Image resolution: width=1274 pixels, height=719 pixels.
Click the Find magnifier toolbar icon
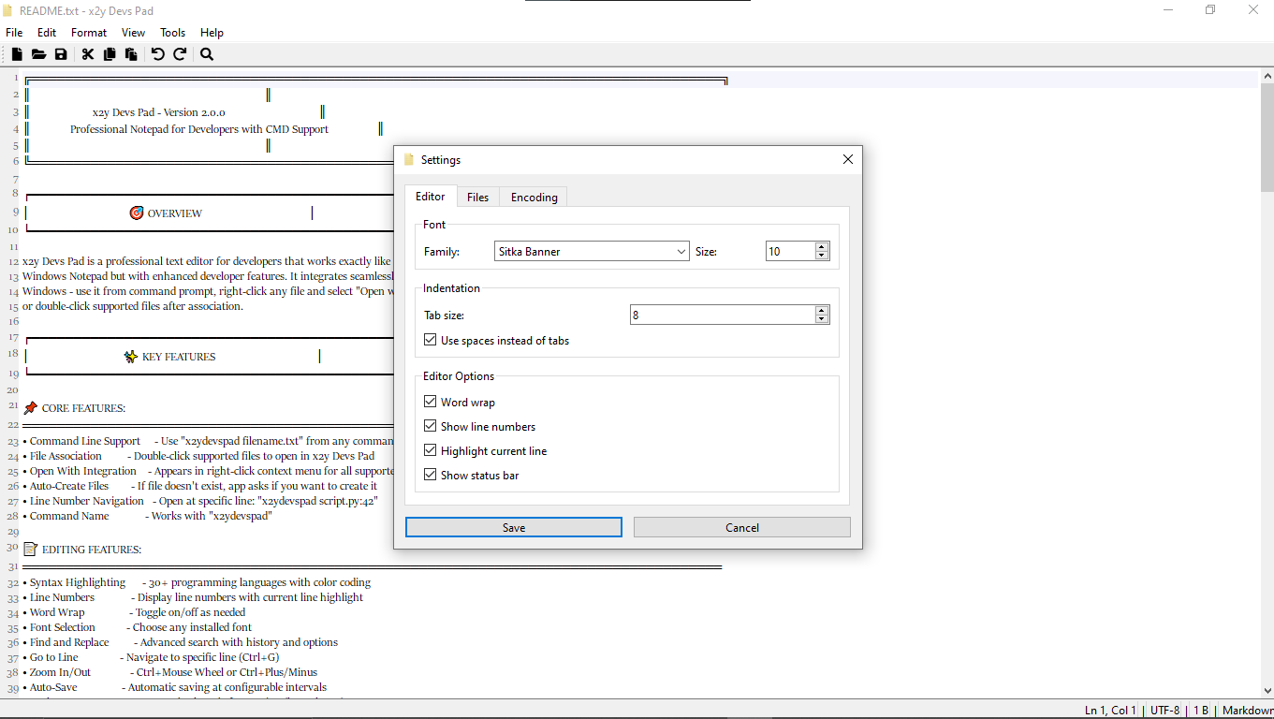[x=207, y=54]
